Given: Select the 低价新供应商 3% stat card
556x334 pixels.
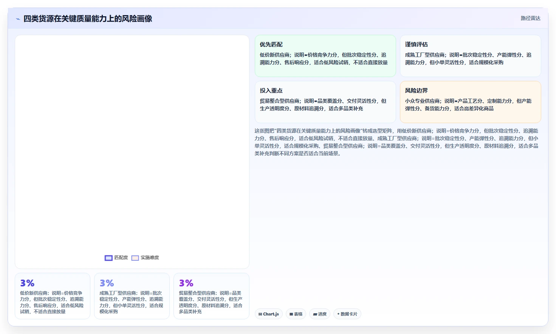Looking at the screenshot, I should pyautogui.click(x=53, y=296).
